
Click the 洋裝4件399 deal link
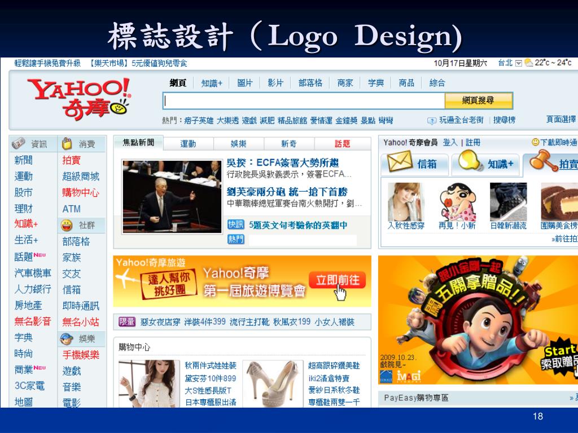[x=204, y=322]
